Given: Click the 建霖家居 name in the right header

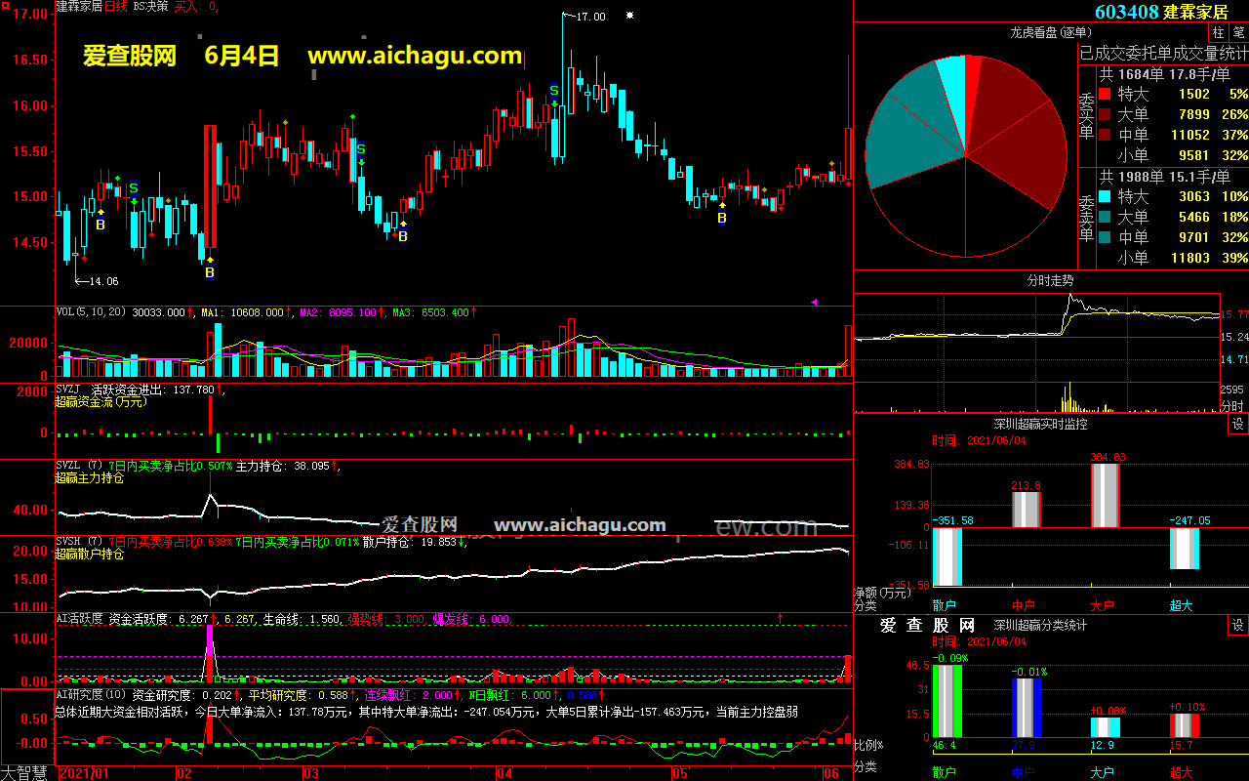Looking at the screenshot, I should tap(1195, 12).
